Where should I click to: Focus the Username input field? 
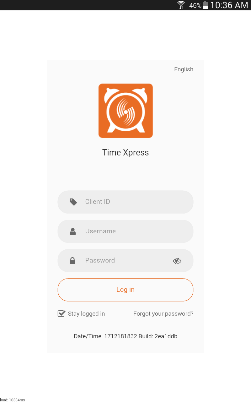(125, 231)
